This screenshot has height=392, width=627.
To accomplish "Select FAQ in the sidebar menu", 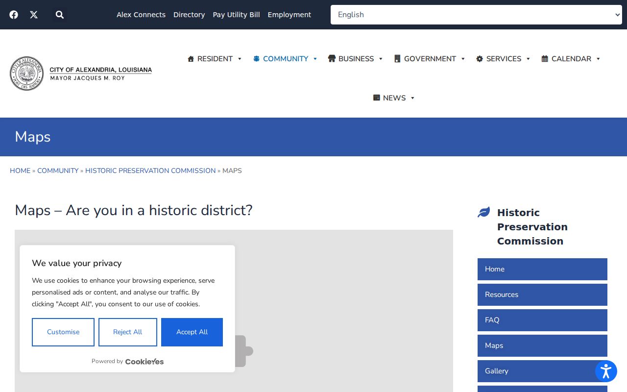I will tap(542, 320).
